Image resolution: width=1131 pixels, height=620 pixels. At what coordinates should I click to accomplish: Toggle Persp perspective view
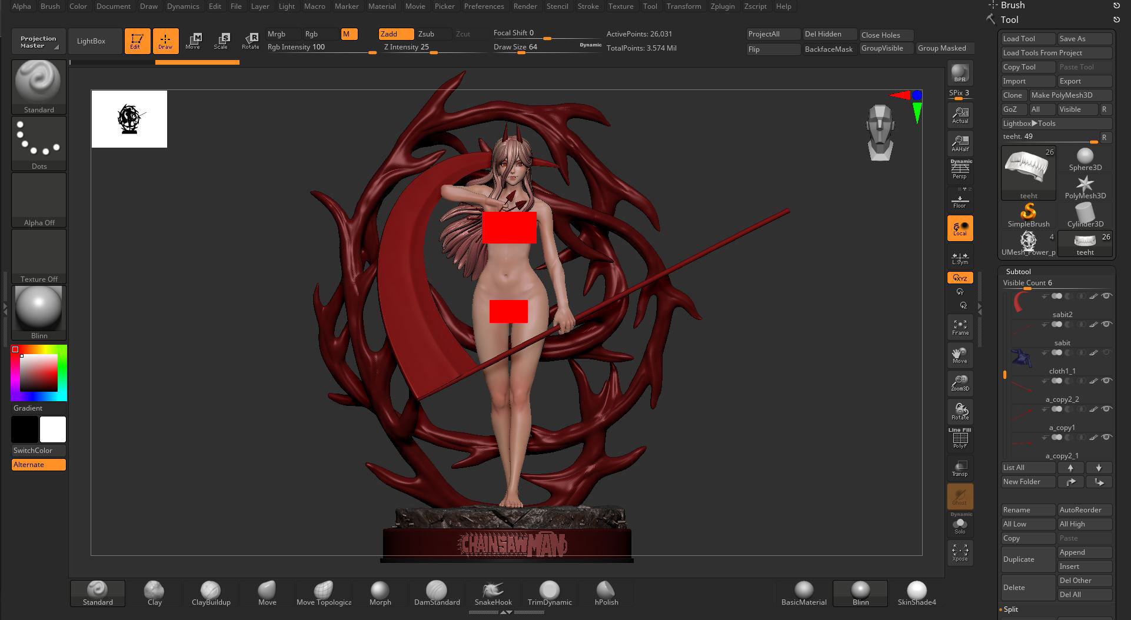960,170
